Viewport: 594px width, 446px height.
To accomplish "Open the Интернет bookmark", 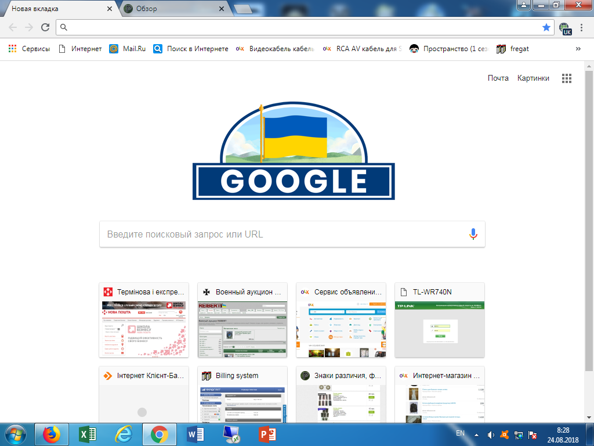I will pyautogui.click(x=80, y=49).
